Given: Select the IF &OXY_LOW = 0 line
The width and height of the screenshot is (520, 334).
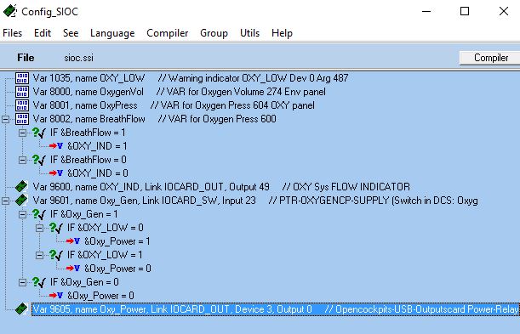Looking at the screenshot, I should pos(106,228).
